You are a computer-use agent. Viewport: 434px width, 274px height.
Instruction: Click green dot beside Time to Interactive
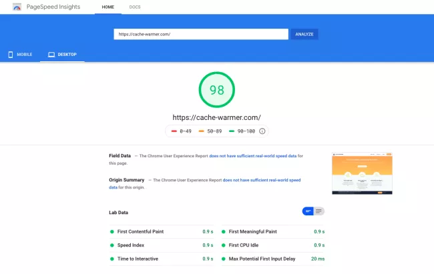click(x=112, y=259)
